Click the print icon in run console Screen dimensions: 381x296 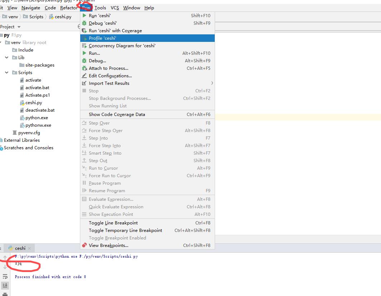[5, 294]
